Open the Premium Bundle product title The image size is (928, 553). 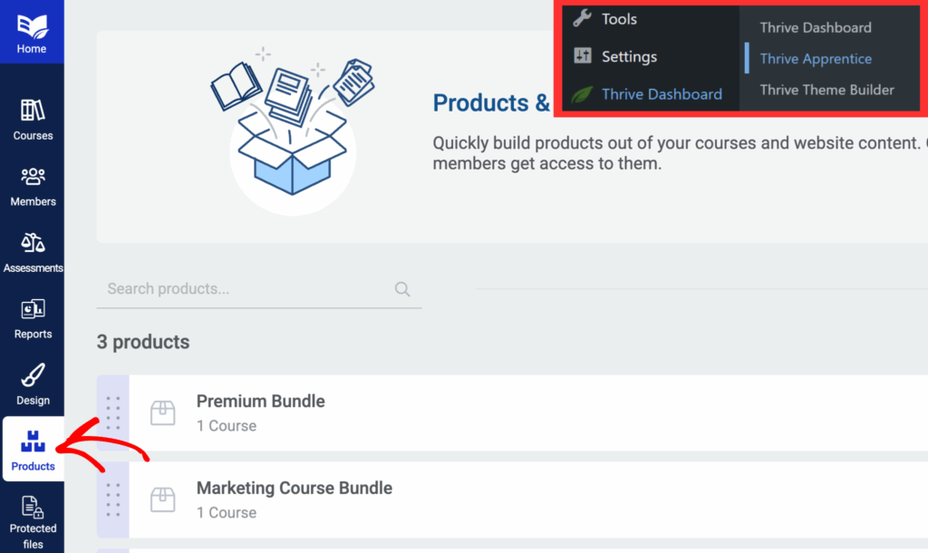pos(260,402)
